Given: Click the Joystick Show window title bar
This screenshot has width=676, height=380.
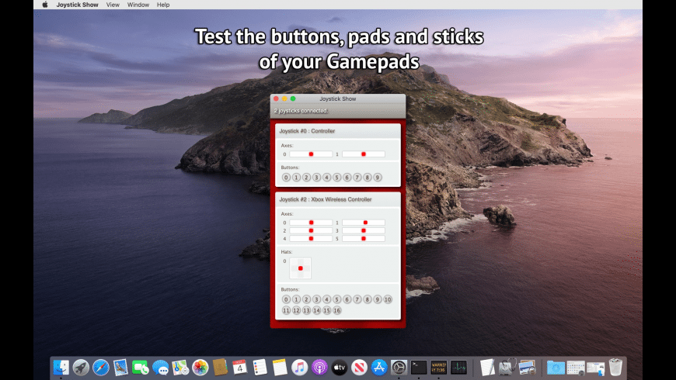Looking at the screenshot, I should point(337,98).
